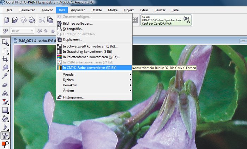Click the Palettenfarben colorful grid icon
This screenshot has width=247, height=149.
pyautogui.click(x=59, y=57)
